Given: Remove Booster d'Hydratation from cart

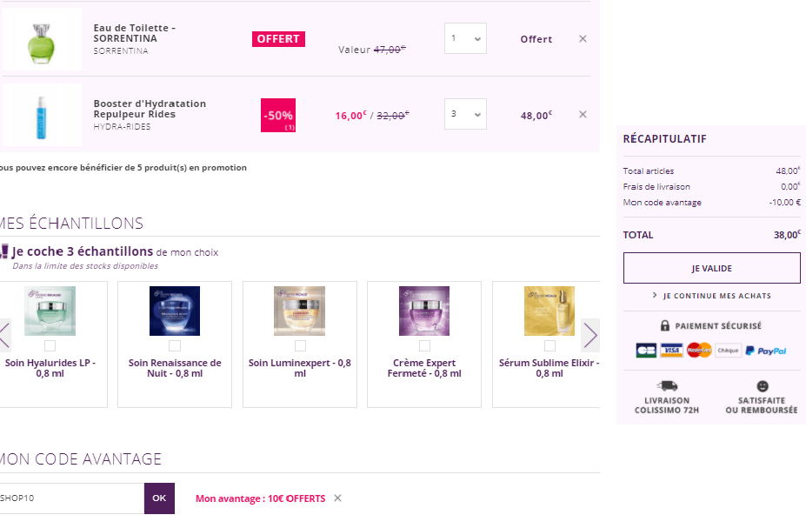Looking at the screenshot, I should [x=583, y=114].
